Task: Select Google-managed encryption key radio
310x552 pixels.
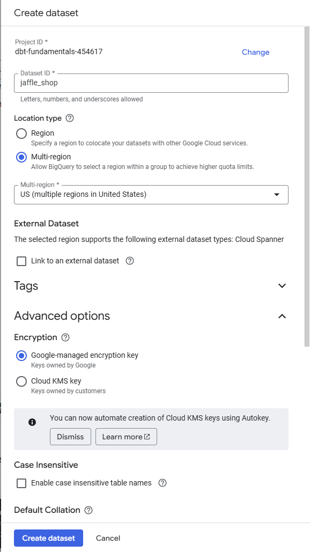Action: (x=21, y=356)
